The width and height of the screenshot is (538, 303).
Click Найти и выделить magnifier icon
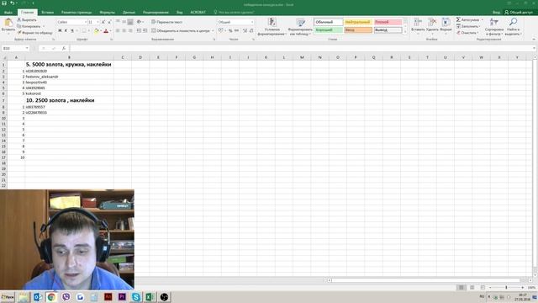click(x=514, y=23)
